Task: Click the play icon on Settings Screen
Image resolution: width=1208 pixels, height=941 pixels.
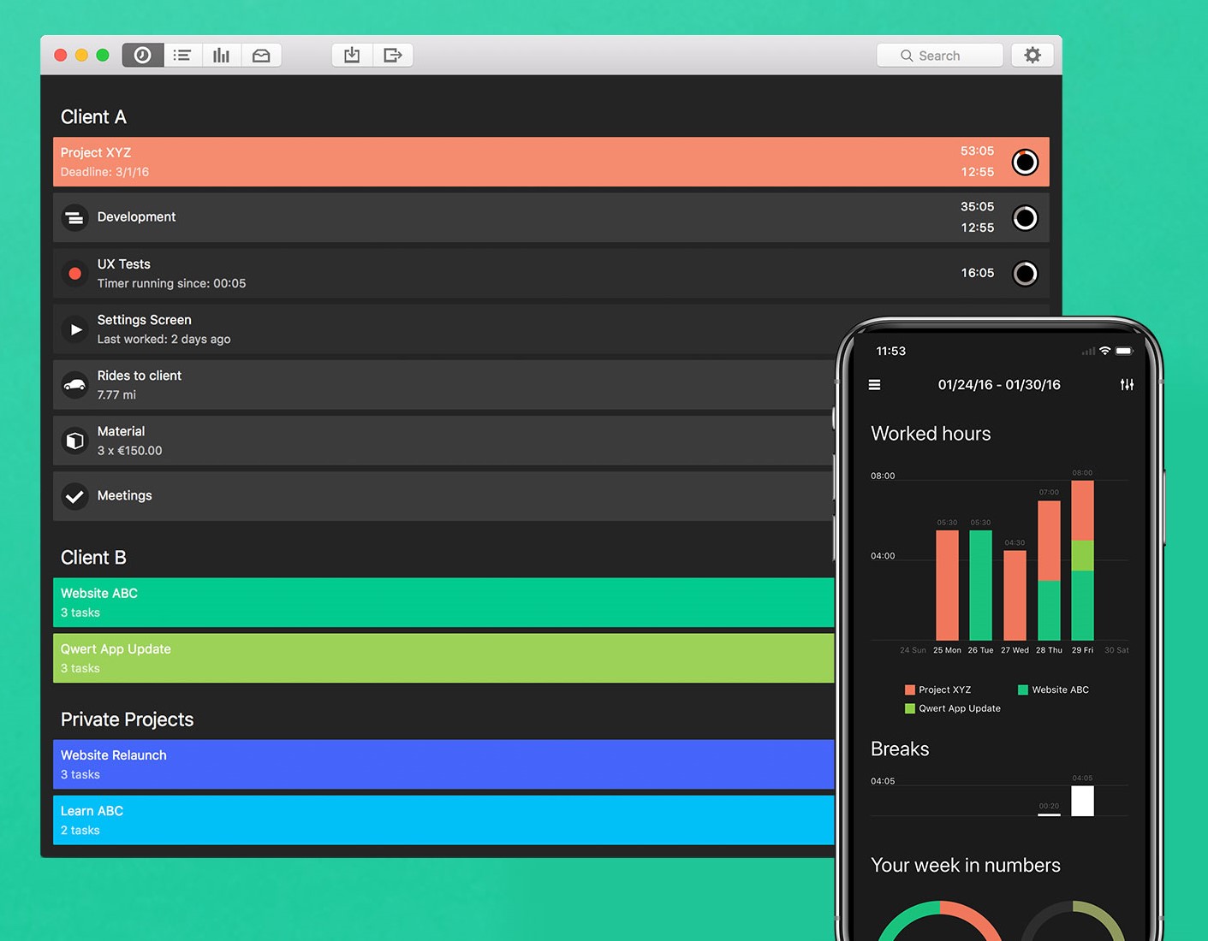Action: coord(74,329)
